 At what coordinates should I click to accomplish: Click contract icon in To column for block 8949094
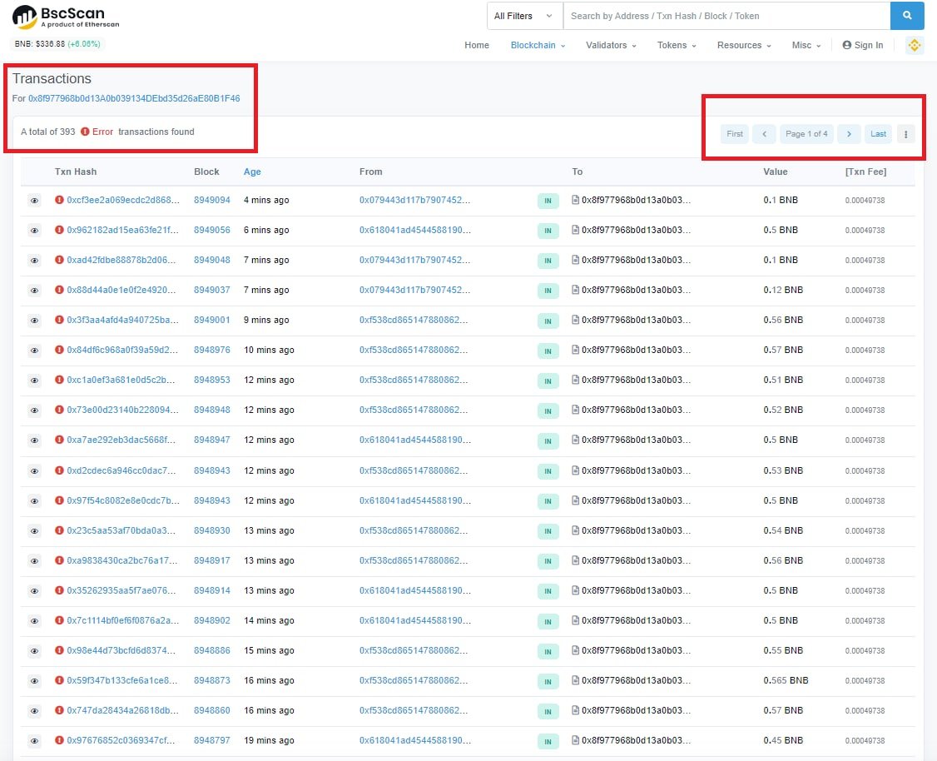point(576,200)
